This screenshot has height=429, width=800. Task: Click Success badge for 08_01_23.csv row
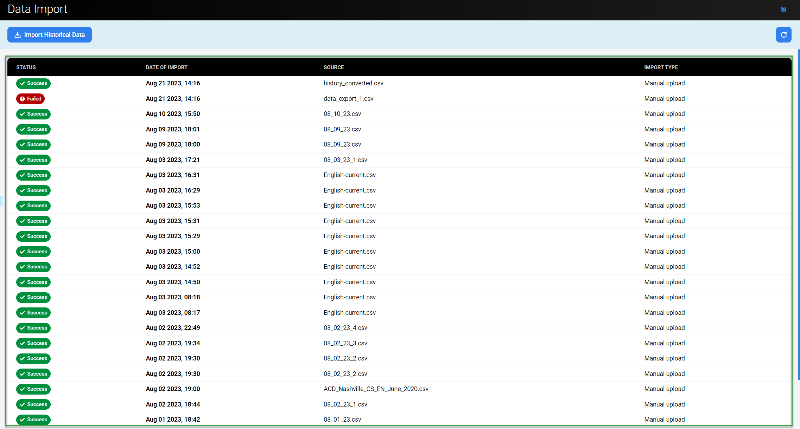pos(33,420)
